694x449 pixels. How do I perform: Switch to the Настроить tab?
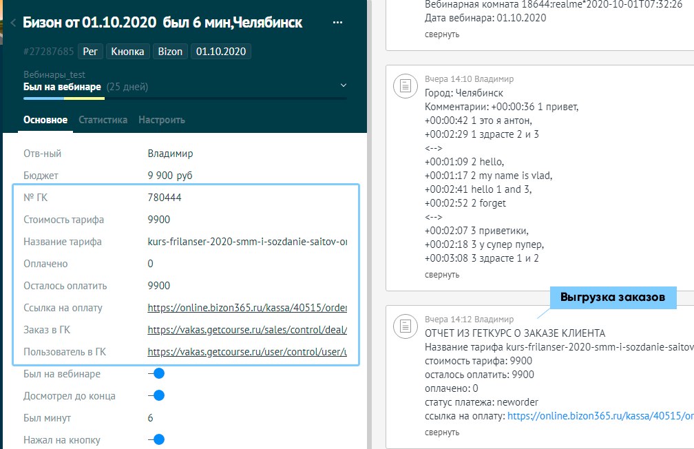(x=162, y=120)
